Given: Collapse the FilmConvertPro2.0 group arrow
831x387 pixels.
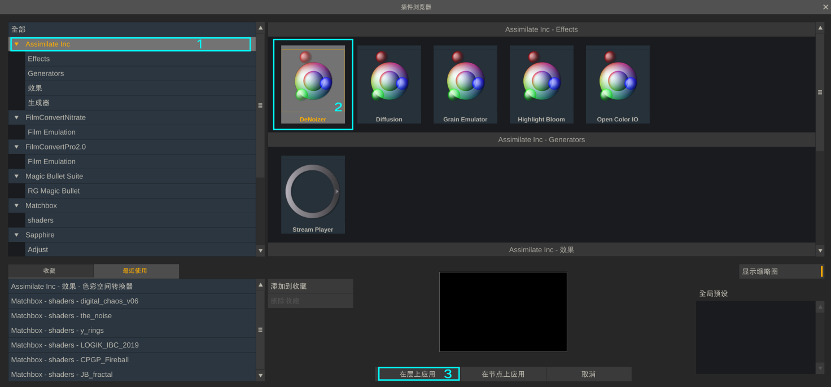Looking at the screenshot, I should 16,147.
